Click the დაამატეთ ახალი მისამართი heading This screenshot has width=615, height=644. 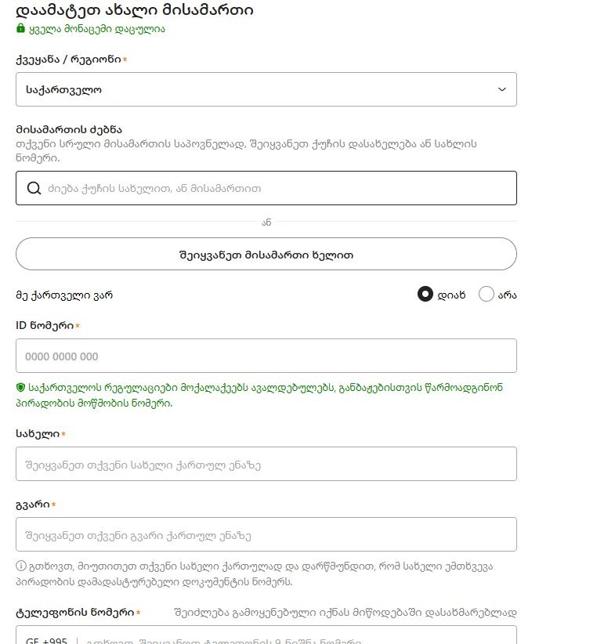coord(134,10)
